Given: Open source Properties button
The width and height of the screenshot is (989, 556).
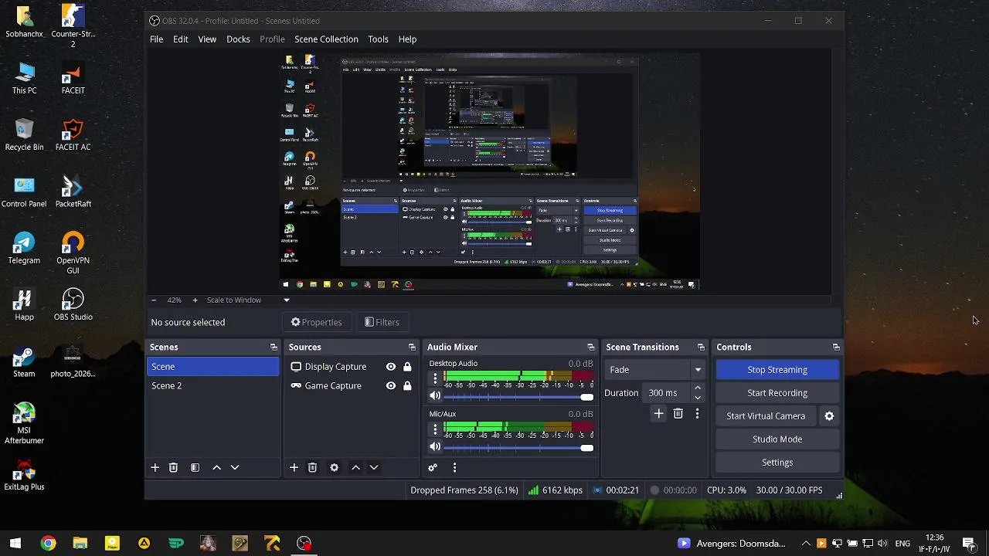Looking at the screenshot, I should pos(316,323).
